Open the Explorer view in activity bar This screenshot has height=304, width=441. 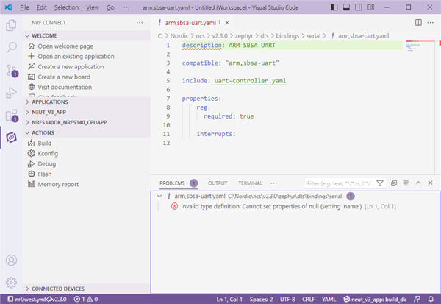pyautogui.click(x=11, y=25)
